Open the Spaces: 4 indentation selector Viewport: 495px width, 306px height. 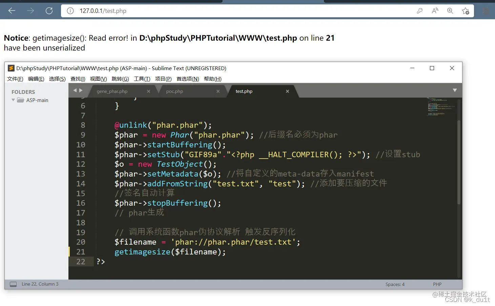pyautogui.click(x=395, y=284)
